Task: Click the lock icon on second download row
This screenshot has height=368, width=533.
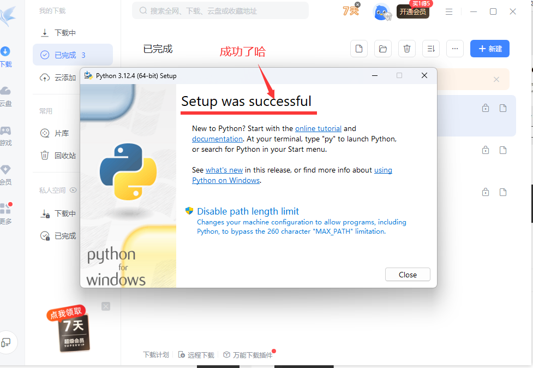Action: click(x=486, y=150)
